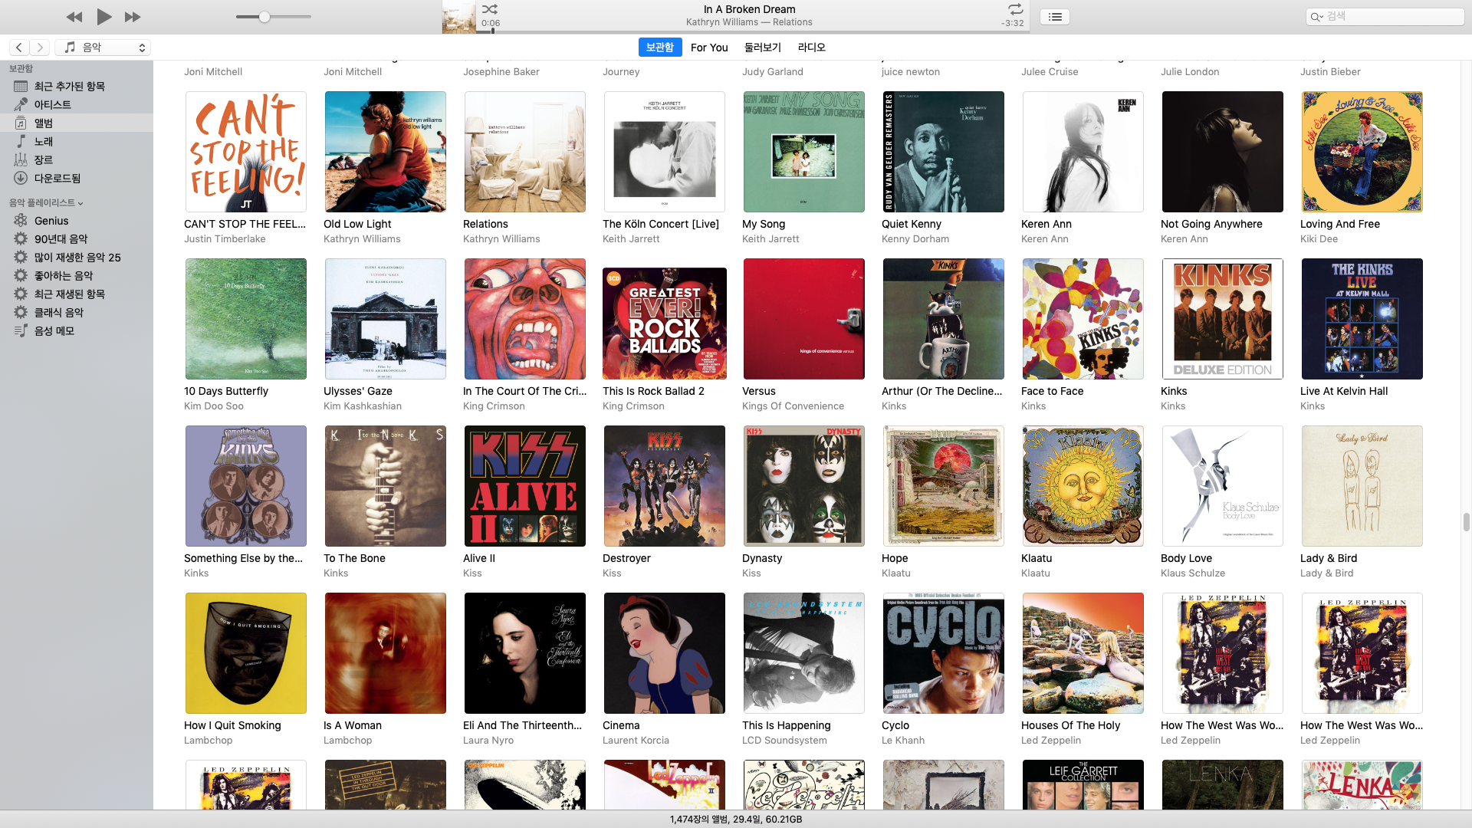The image size is (1472, 828).
Task: Select the 음성 메모 playlist
Action: [54, 331]
